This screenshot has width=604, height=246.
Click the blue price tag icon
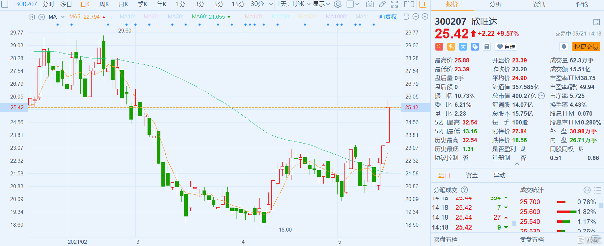click(475, 47)
